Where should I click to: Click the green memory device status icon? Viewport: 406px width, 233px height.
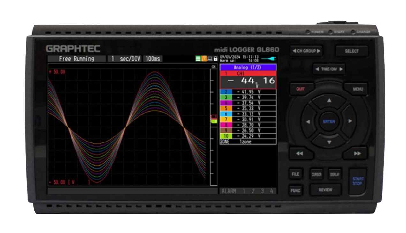[198, 58]
